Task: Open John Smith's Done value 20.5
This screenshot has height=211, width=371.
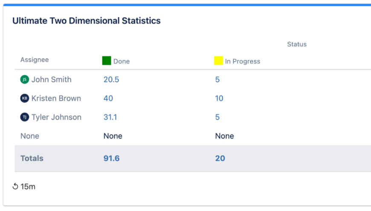Action: [x=111, y=80]
